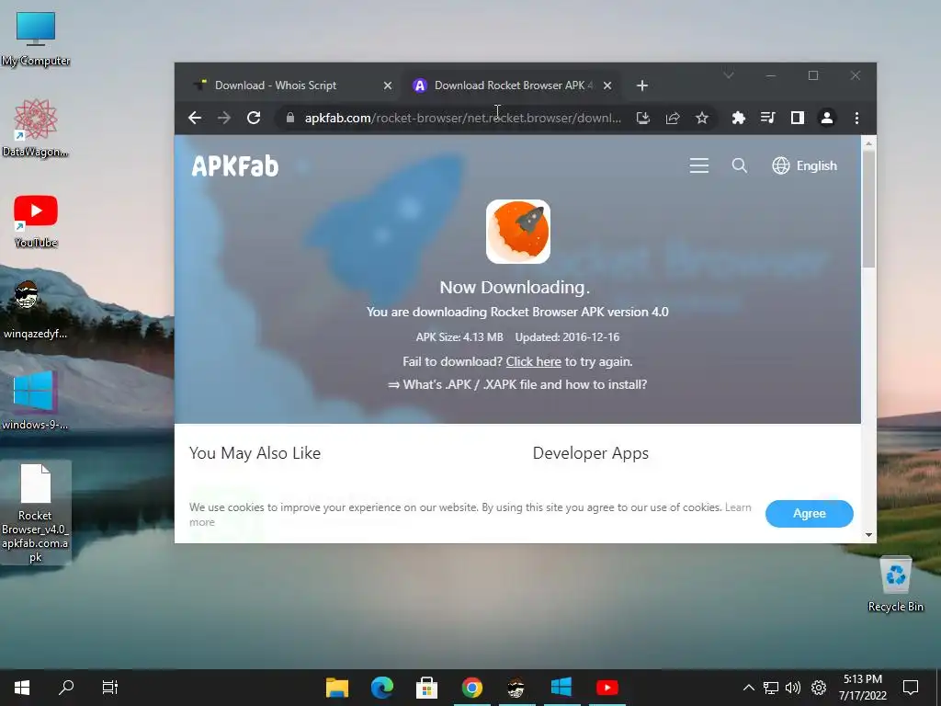The height and width of the screenshot is (706, 941).
Task: Click the Windows-logo app in taskbar
Action: click(561, 688)
